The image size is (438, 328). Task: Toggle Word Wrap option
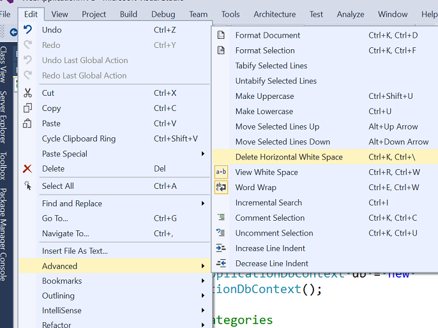[255, 188]
